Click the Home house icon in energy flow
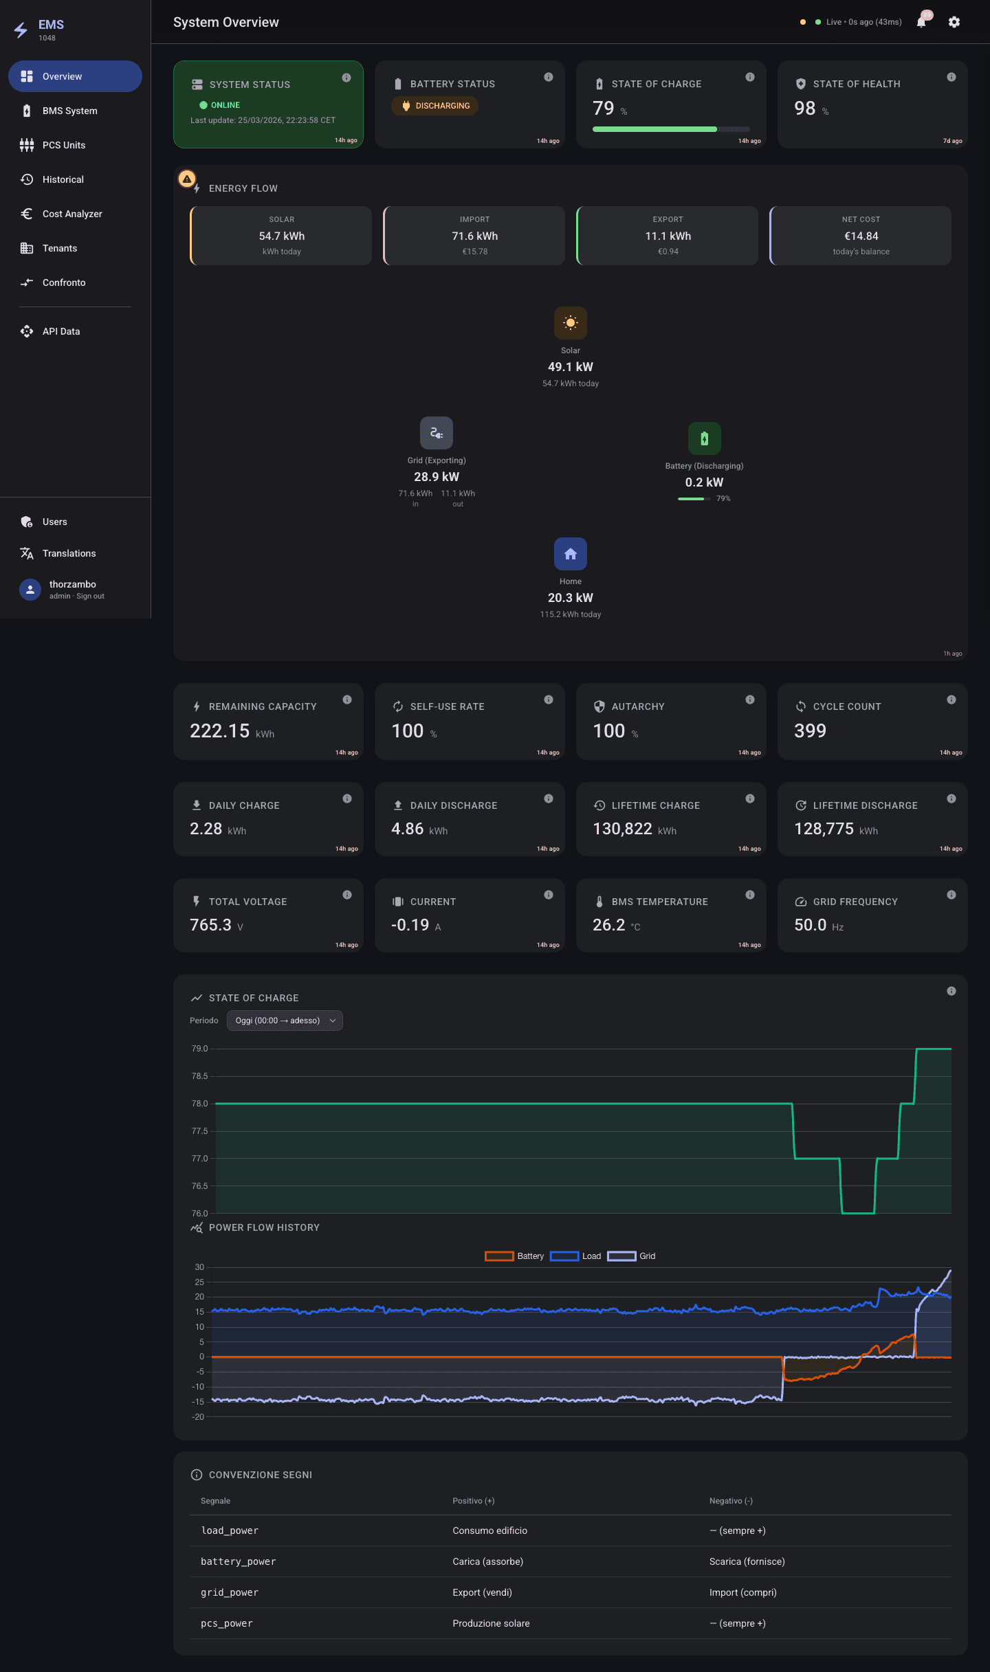Viewport: 990px width, 1672px height. point(571,554)
